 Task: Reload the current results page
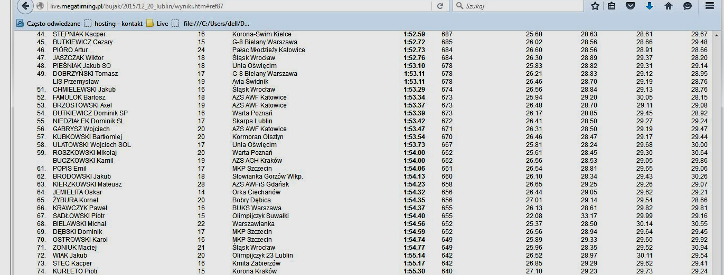coord(439,6)
